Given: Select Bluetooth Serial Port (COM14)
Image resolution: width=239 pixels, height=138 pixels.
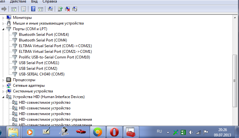Looking at the screenshot, I should (x=44, y=35).
